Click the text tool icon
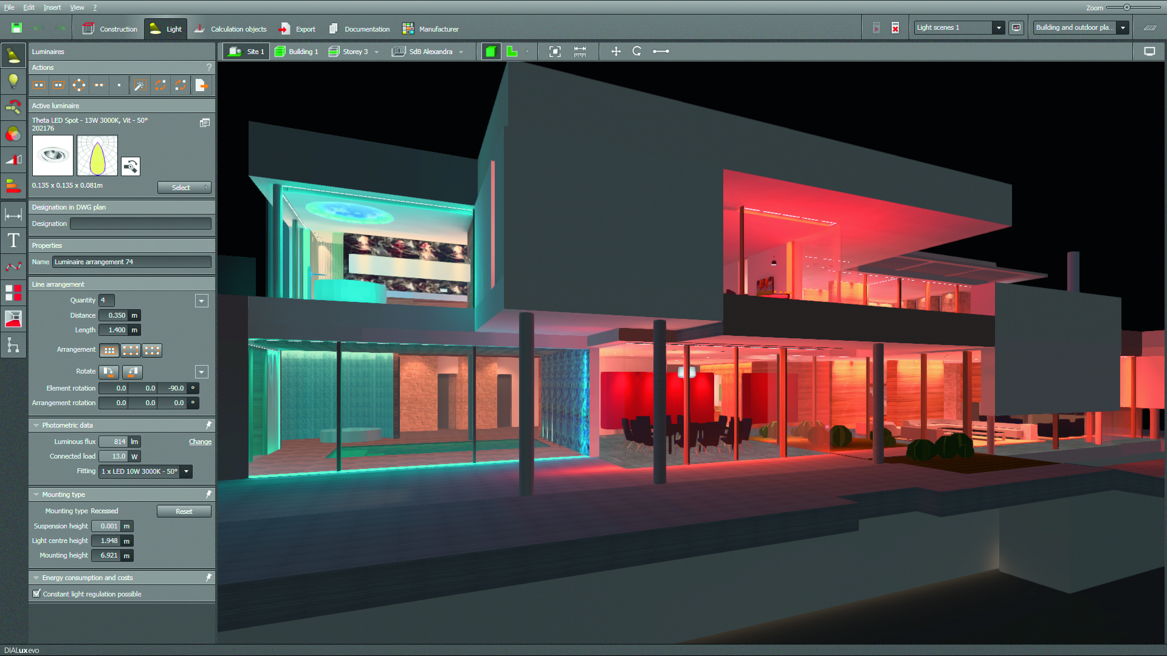1167x656 pixels. click(13, 241)
